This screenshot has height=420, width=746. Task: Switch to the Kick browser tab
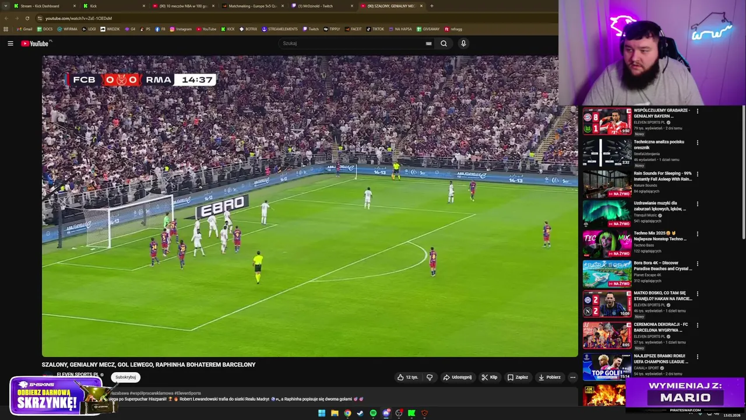113,6
